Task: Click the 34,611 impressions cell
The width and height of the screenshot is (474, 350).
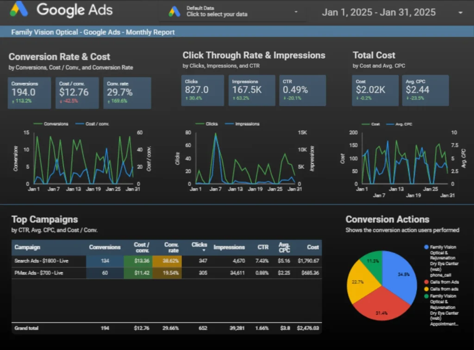Action: 237,273
